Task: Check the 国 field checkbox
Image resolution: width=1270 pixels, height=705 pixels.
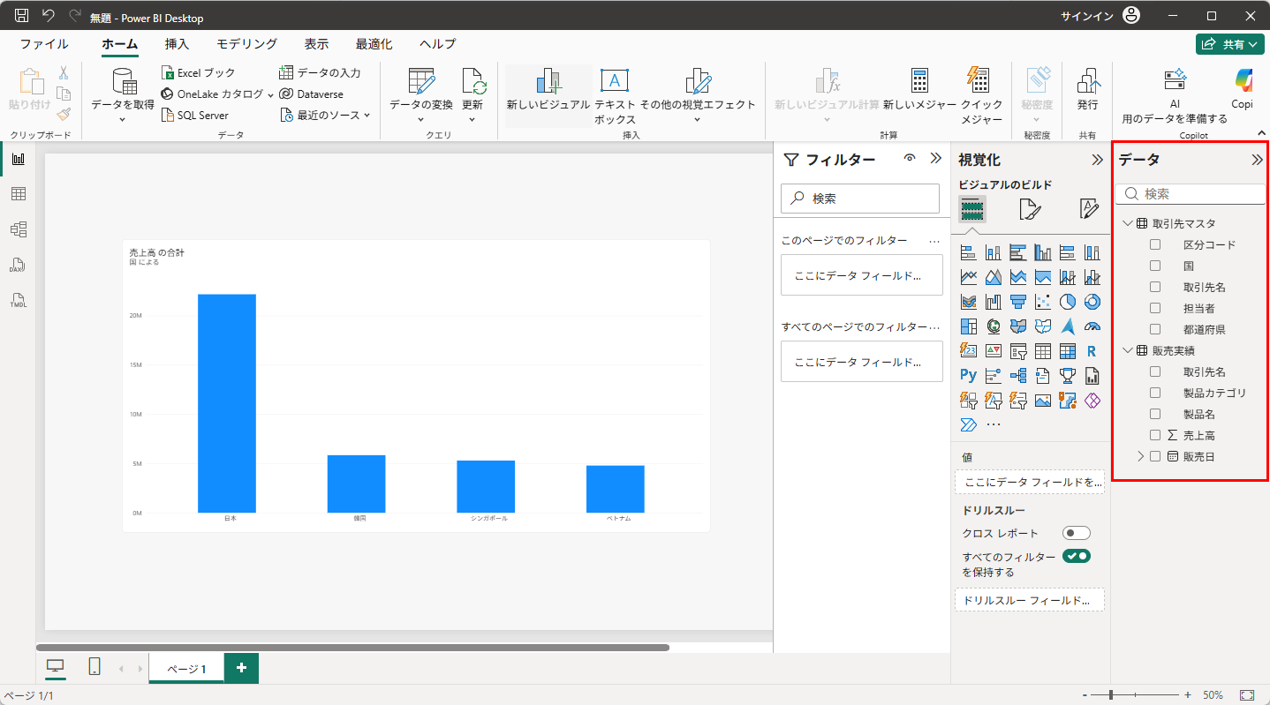Action: click(x=1155, y=266)
